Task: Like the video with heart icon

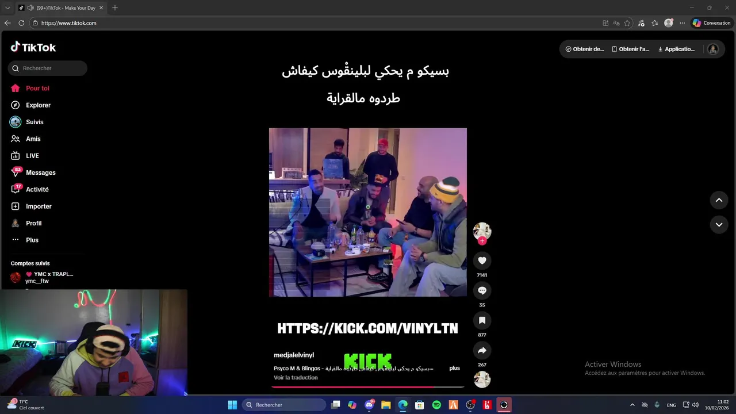Action: 482,260
